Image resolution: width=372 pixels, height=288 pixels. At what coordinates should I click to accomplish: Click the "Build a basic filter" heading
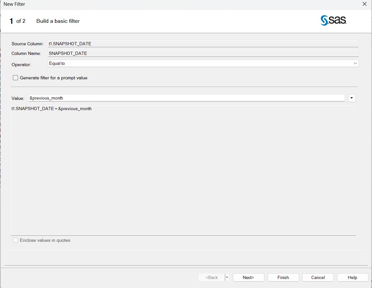pyautogui.click(x=58, y=21)
